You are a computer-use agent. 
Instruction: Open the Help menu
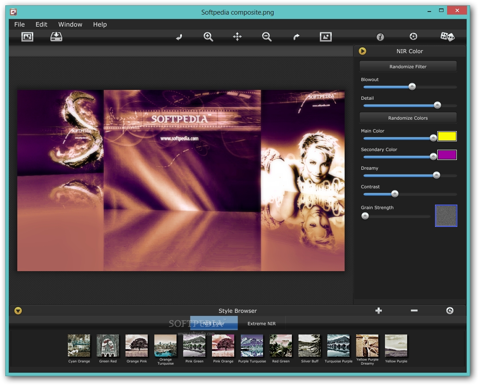(100, 24)
